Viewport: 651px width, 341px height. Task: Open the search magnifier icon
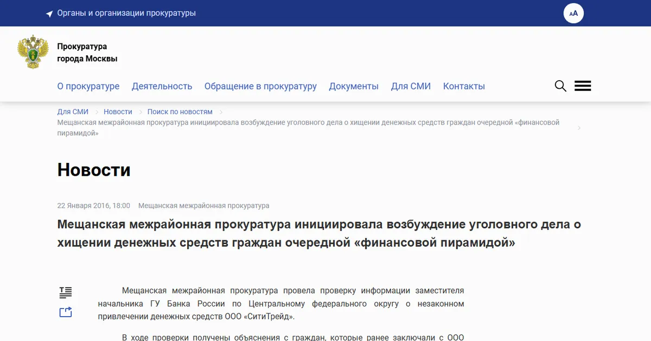click(560, 86)
